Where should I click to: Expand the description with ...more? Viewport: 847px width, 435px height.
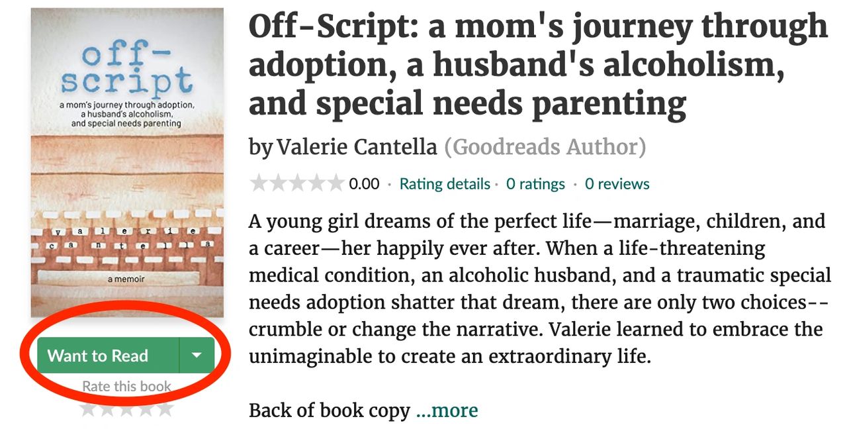[x=447, y=411]
